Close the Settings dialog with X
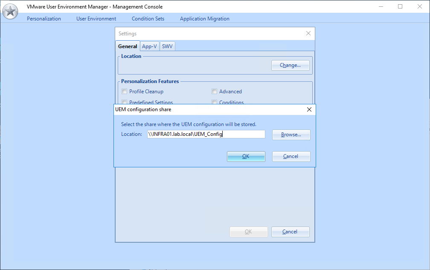This screenshot has width=430, height=270. [308, 33]
